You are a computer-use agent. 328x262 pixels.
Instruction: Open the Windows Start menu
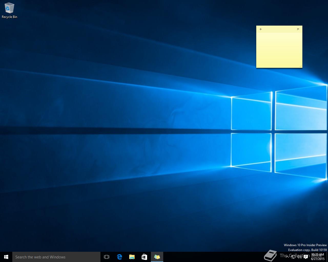pos(6,257)
